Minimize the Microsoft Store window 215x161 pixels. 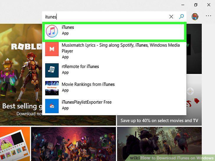click(183, 5)
